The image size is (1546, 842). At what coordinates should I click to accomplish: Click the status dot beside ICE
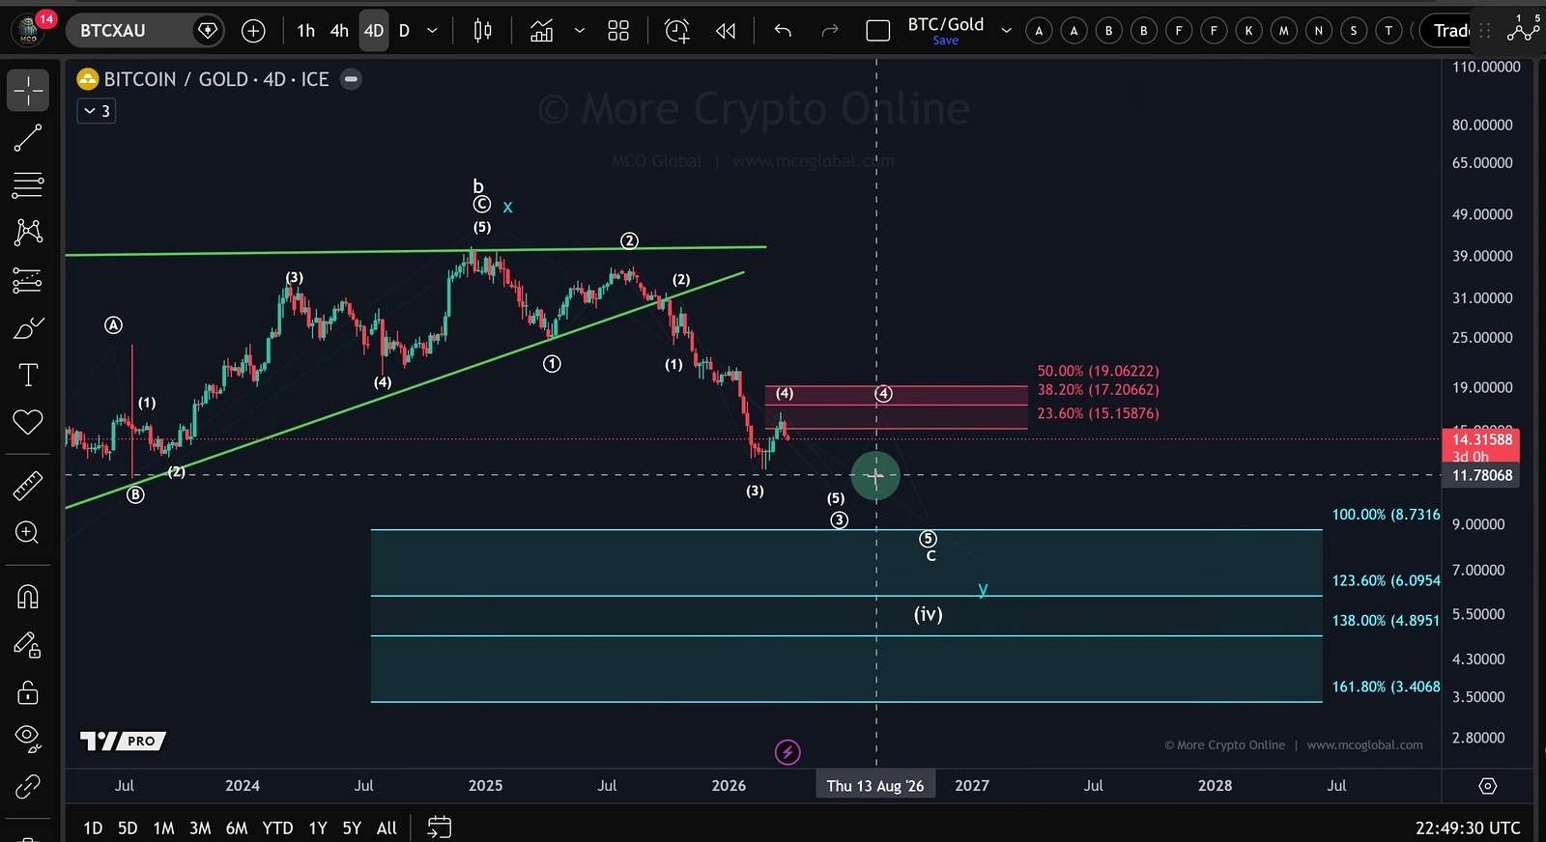tap(352, 79)
